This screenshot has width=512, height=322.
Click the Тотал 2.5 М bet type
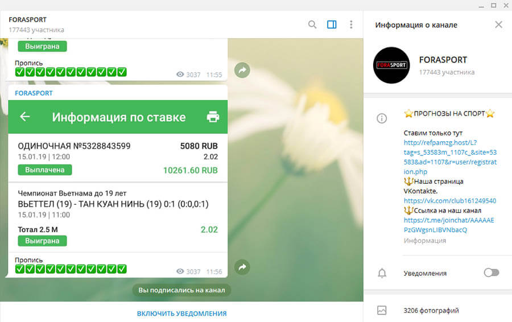(38, 230)
